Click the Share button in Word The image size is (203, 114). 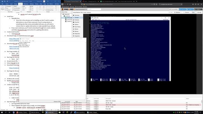[57, 4]
